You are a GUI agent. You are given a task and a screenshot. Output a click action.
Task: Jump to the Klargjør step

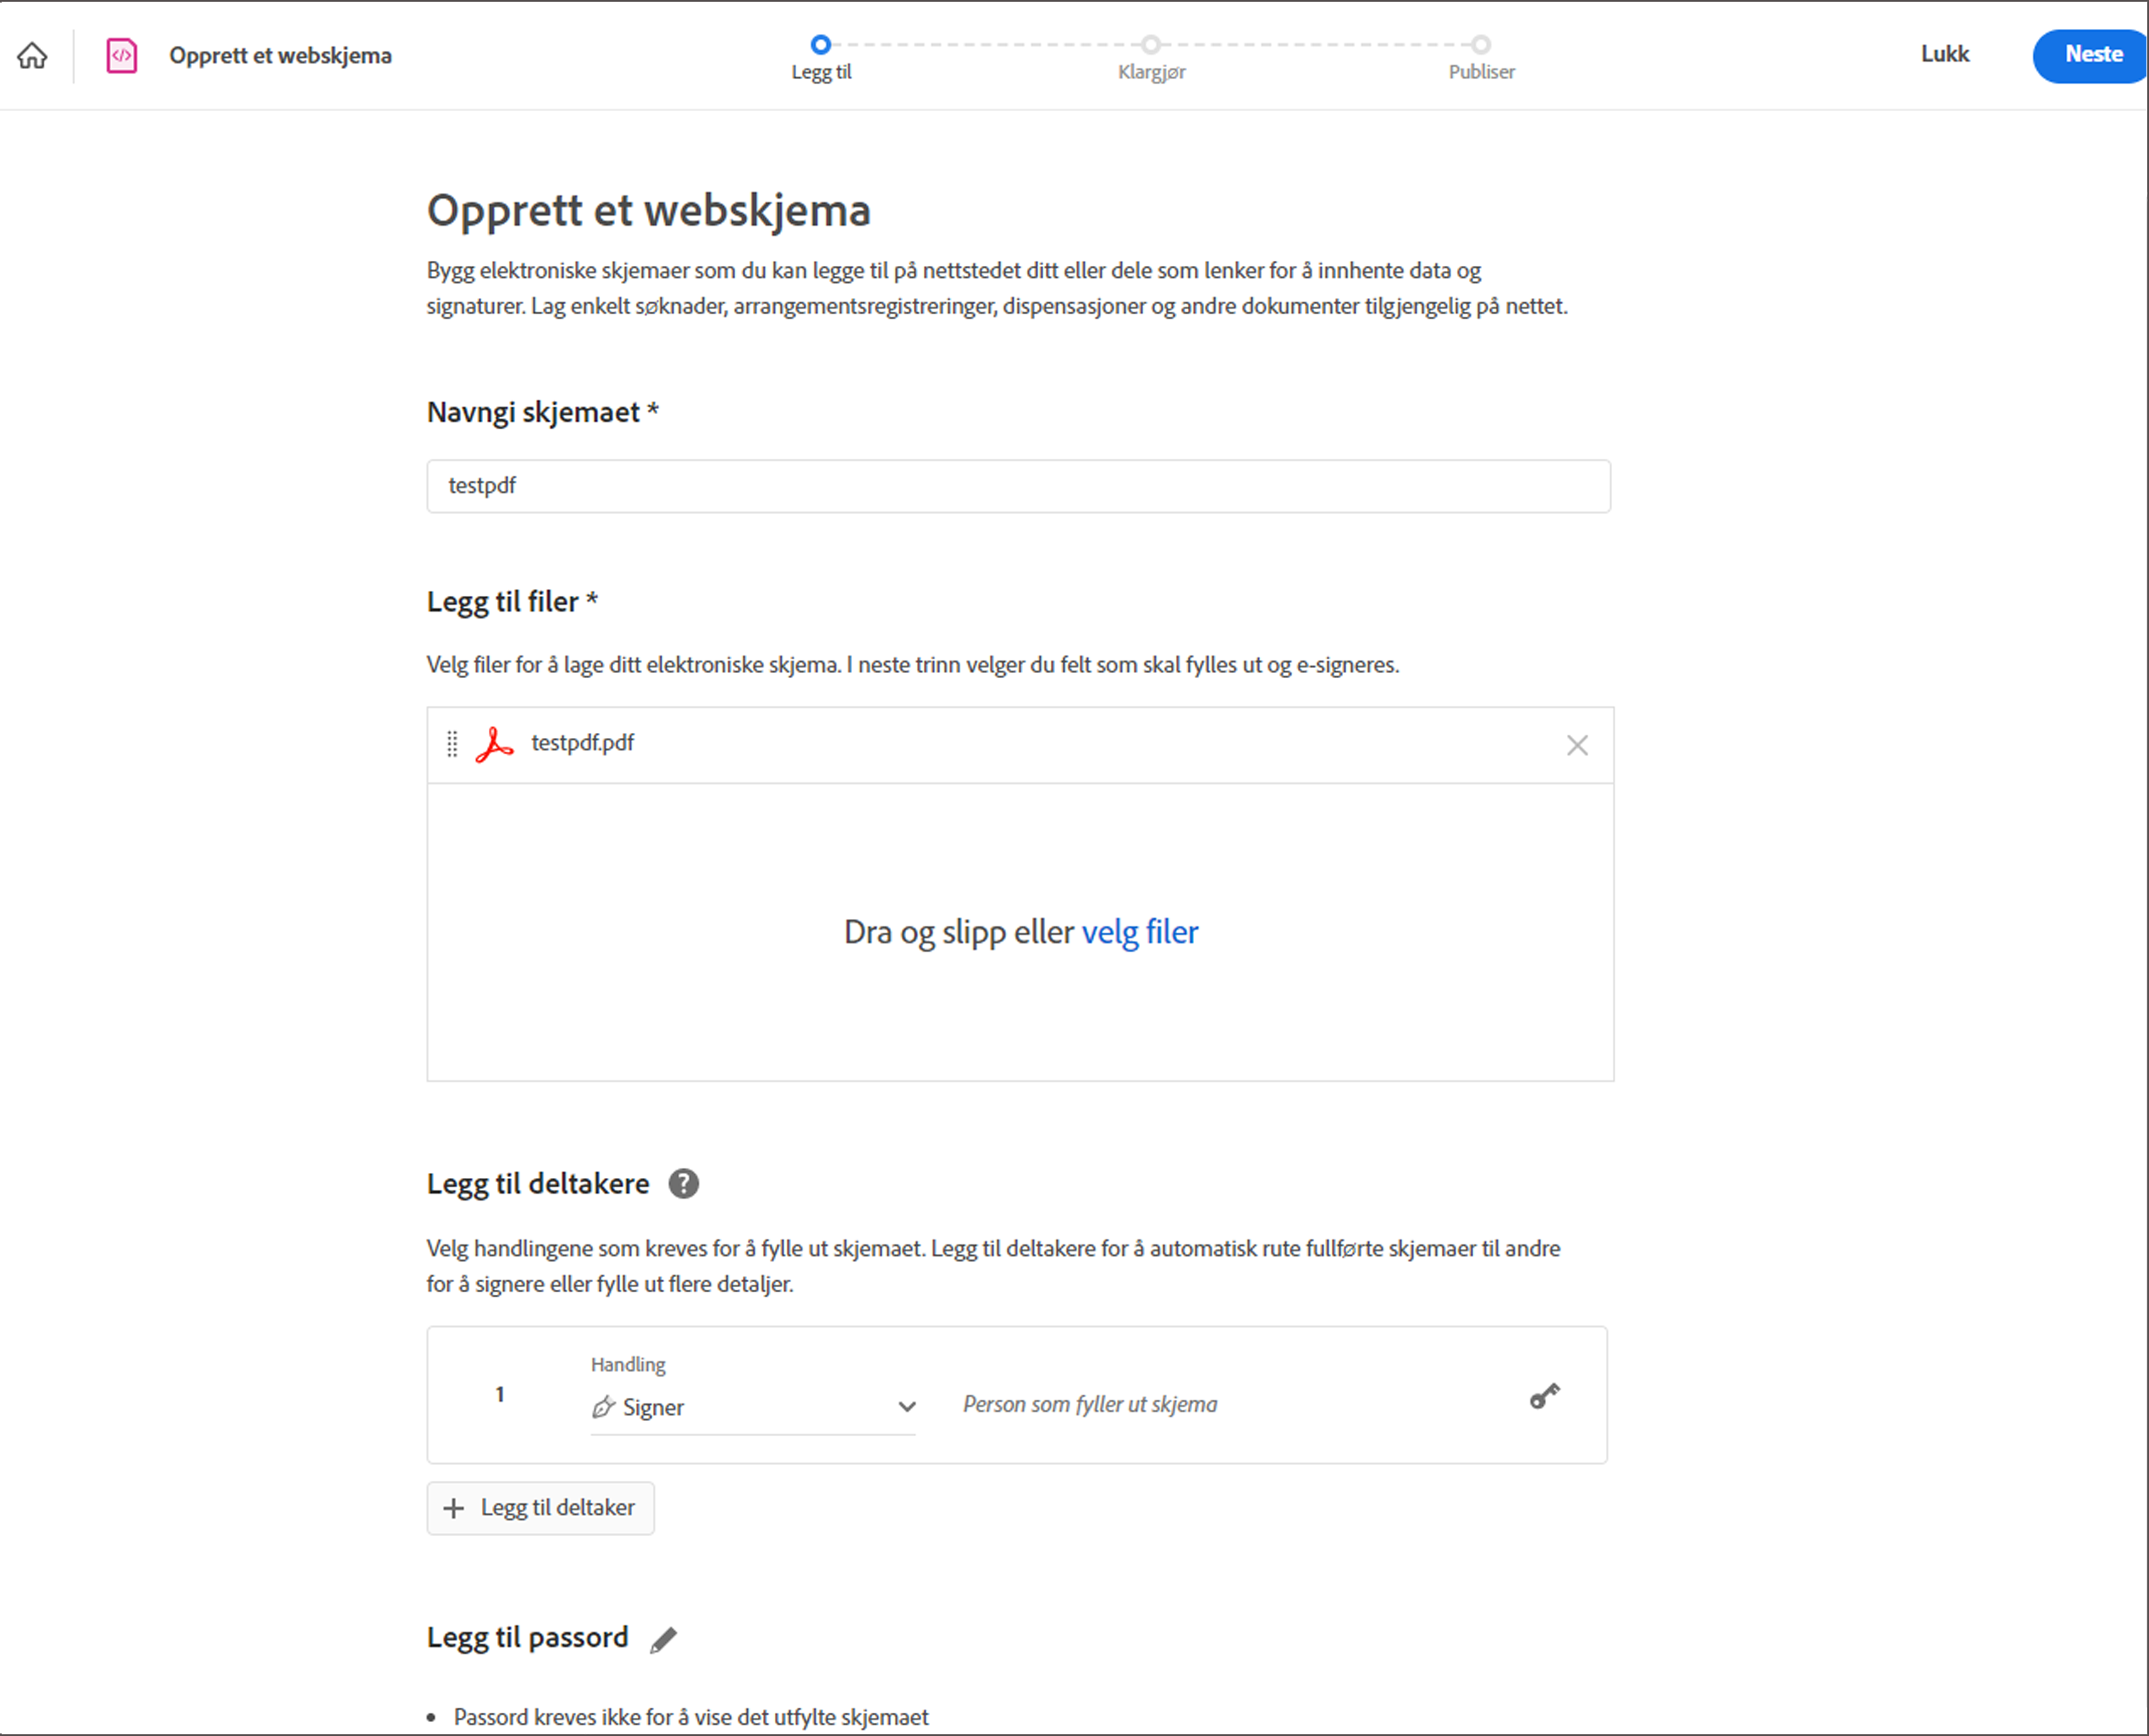[1151, 44]
